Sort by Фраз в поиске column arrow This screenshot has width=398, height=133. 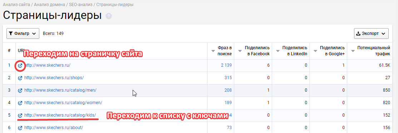coord(213,51)
